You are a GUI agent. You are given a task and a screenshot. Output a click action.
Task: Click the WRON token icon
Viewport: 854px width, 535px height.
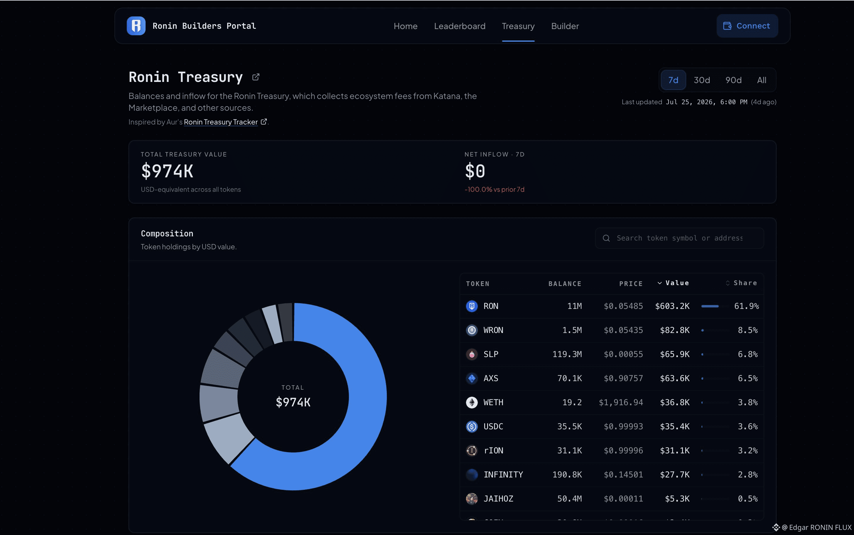pyautogui.click(x=472, y=330)
